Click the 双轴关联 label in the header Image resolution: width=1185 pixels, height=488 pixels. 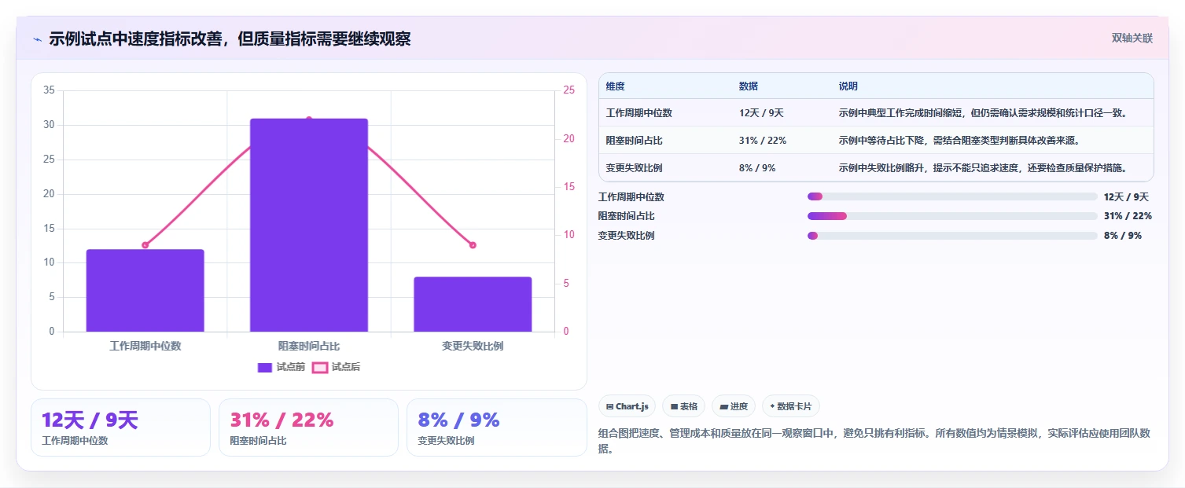pyautogui.click(x=1132, y=39)
